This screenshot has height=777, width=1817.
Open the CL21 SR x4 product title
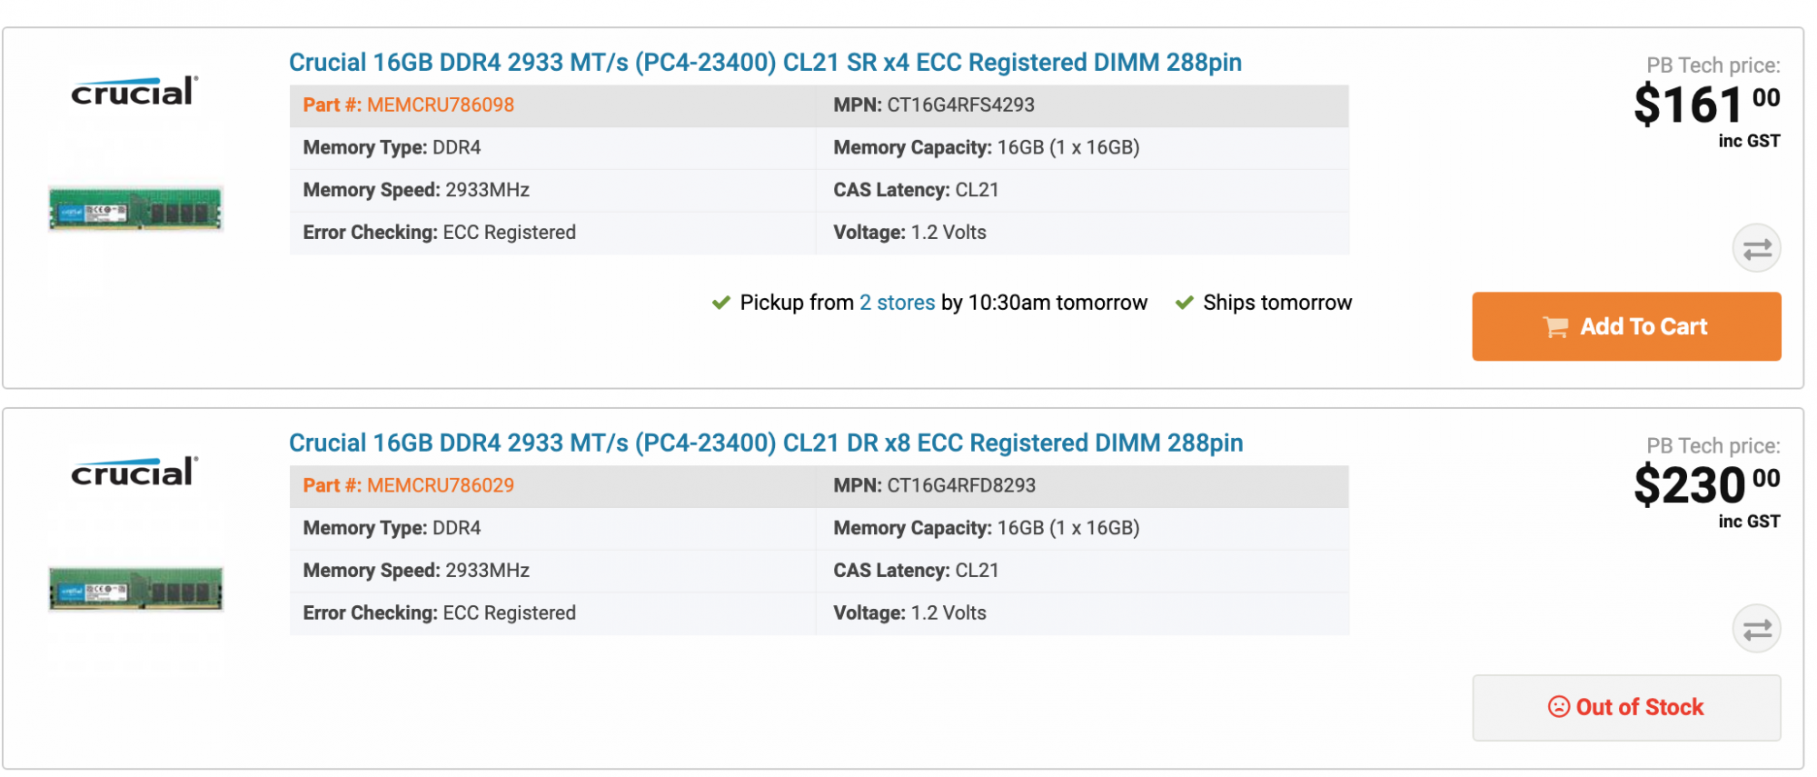(x=765, y=63)
